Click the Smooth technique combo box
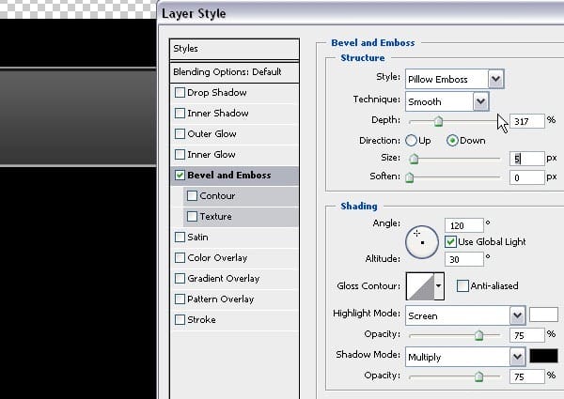Image resolution: width=564 pixels, height=399 pixels. 447,101
